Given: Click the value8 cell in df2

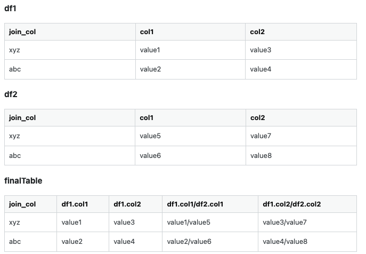Looking at the screenshot, I should pos(301,155).
